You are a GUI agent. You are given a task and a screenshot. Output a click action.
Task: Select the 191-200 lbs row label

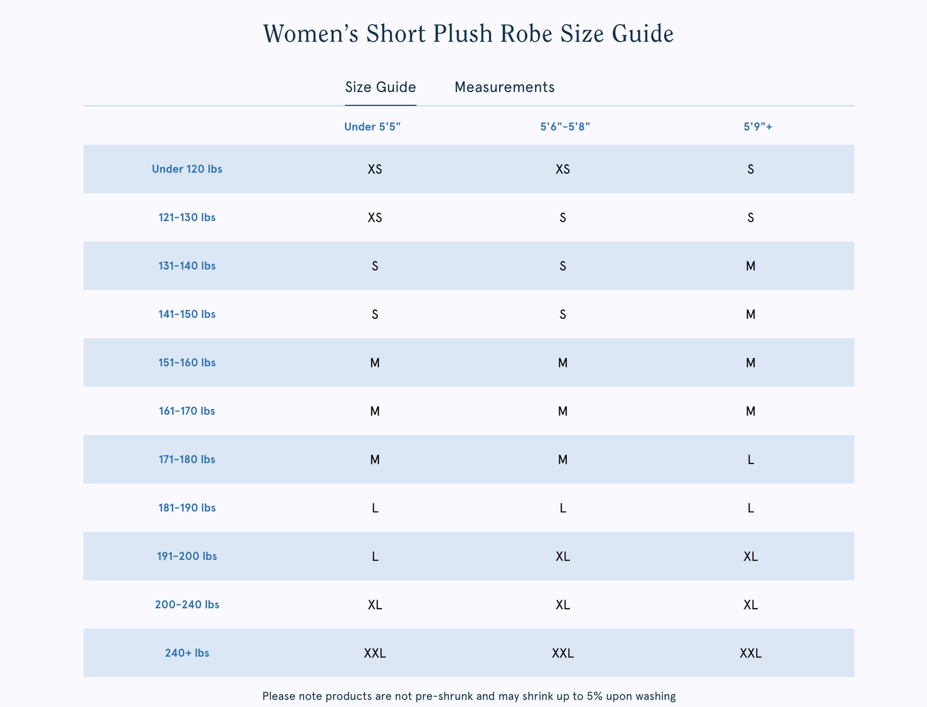187,556
